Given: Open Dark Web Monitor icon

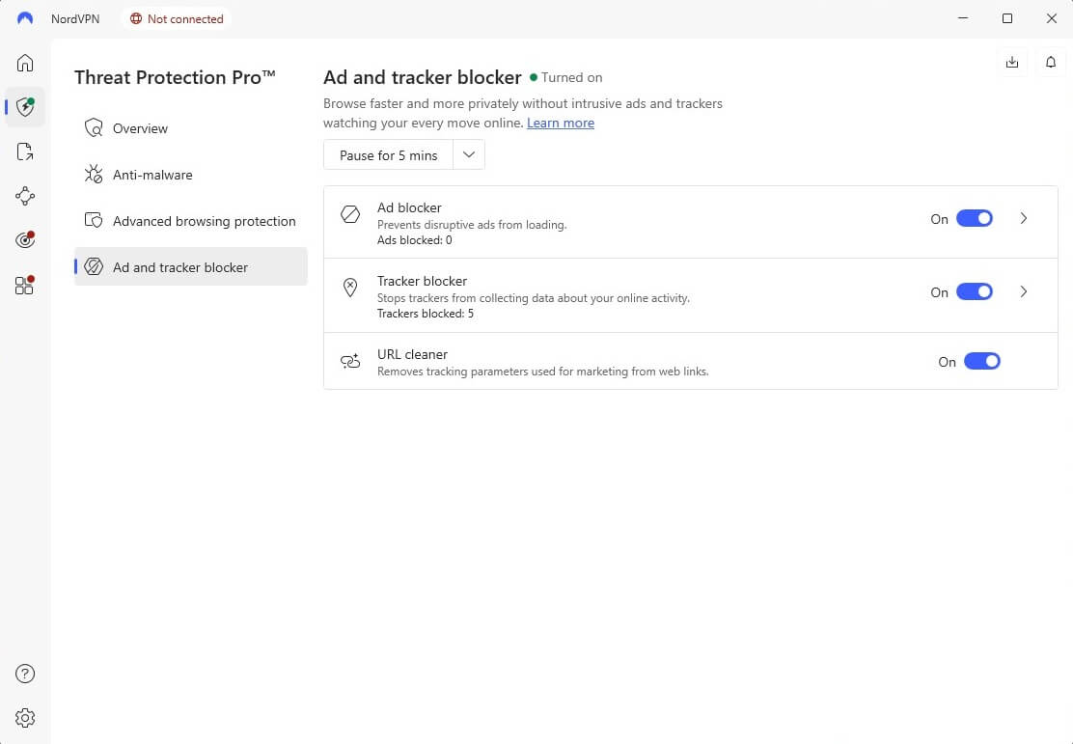Looking at the screenshot, I should click(25, 240).
